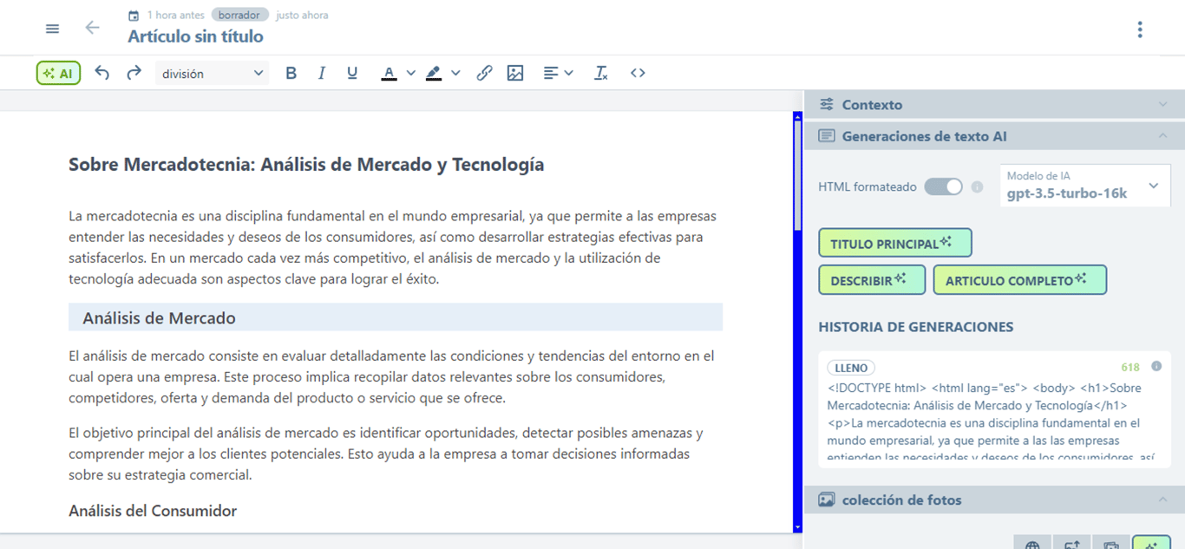Open the source code view

coord(638,74)
